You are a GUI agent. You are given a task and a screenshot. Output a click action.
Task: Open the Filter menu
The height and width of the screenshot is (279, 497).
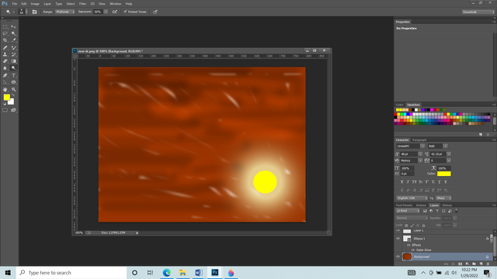pyautogui.click(x=82, y=4)
